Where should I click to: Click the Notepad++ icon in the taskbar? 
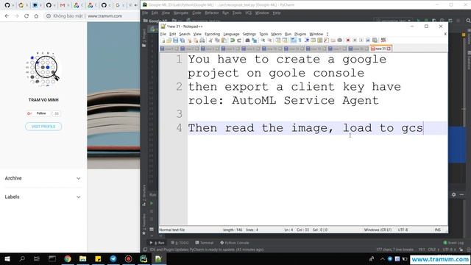[x=158, y=258]
